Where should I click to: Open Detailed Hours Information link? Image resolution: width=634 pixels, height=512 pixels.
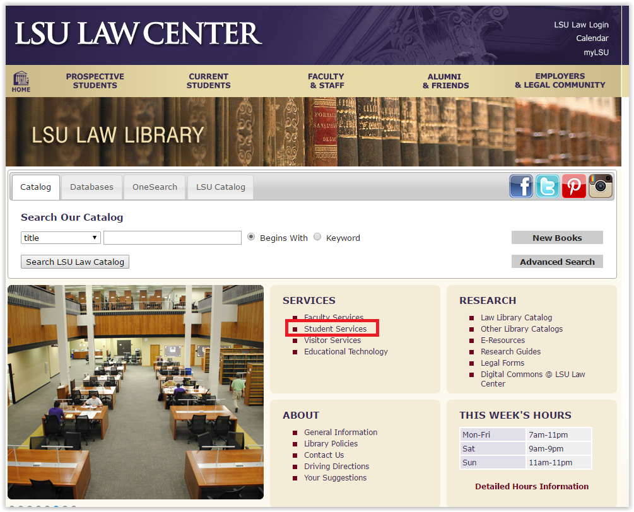pos(532,487)
